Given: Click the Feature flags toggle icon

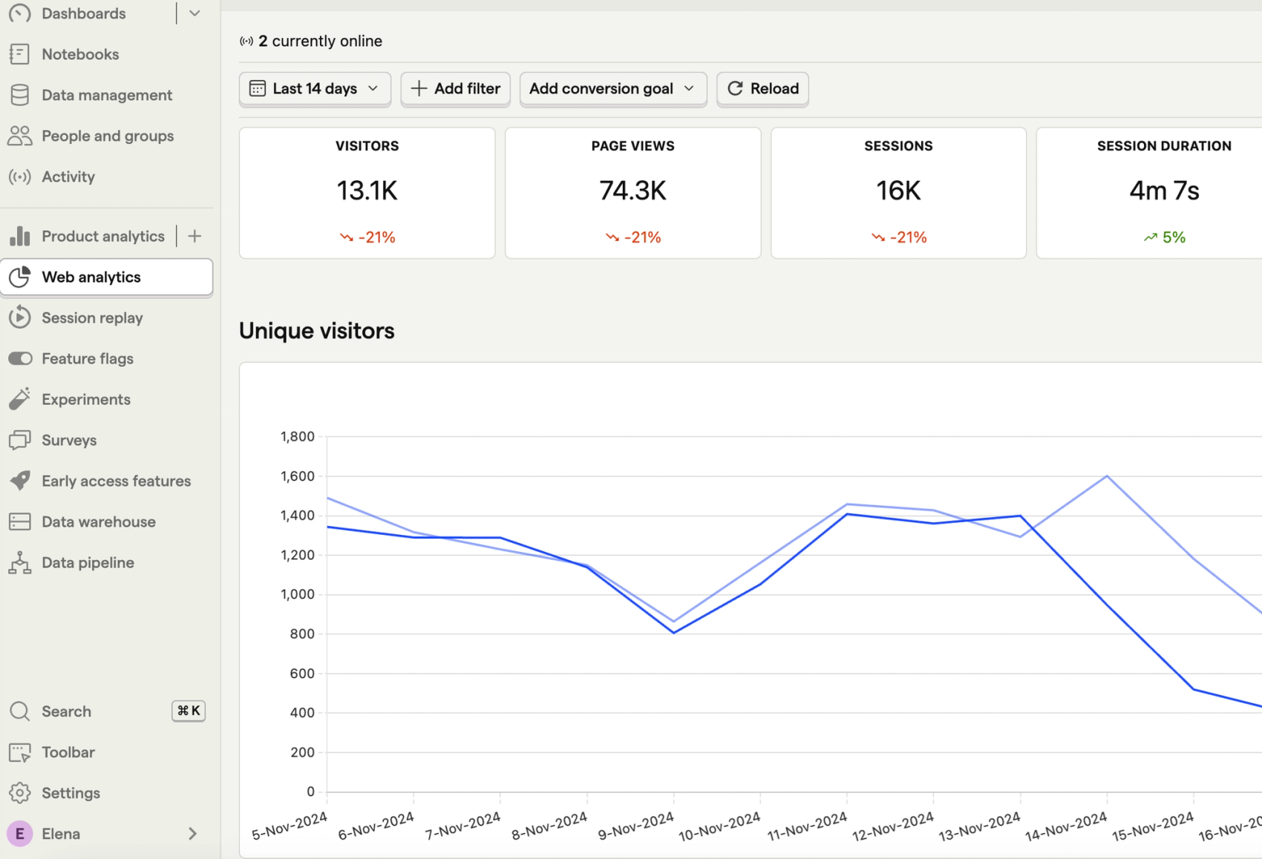Looking at the screenshot, I should click(20, 358).
